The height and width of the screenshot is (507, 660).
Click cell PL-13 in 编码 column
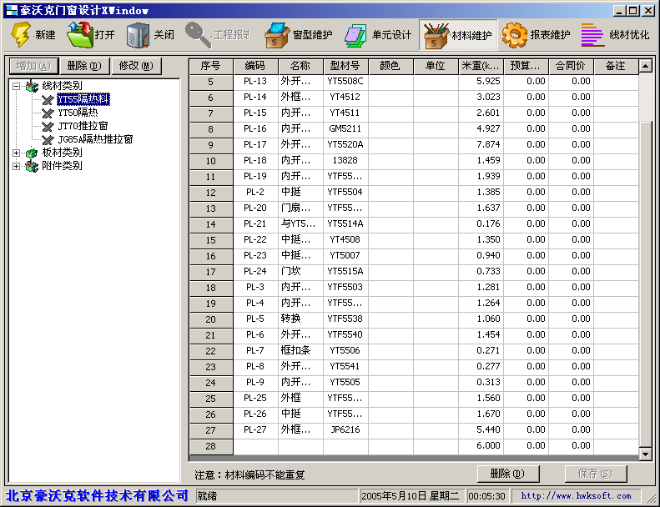pyautogui.click(x=255, y=81)
